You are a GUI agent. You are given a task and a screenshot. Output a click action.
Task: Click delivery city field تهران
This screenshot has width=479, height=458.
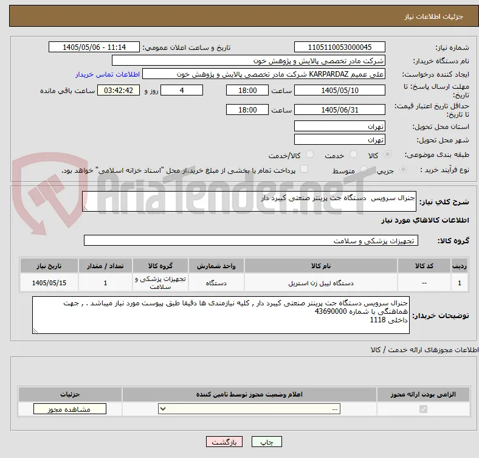[339, 139]
